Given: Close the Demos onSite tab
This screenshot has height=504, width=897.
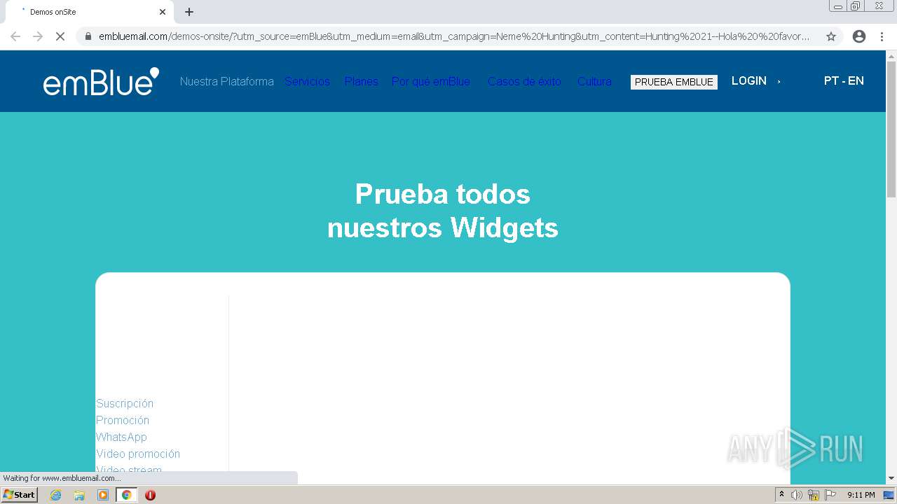Looking at the screenshot, I should (x=163, y=12).
